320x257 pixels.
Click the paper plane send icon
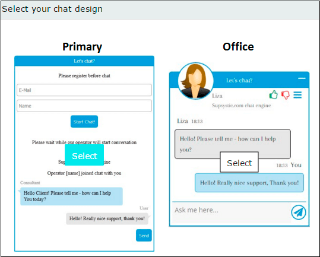(x=299, y=212)
